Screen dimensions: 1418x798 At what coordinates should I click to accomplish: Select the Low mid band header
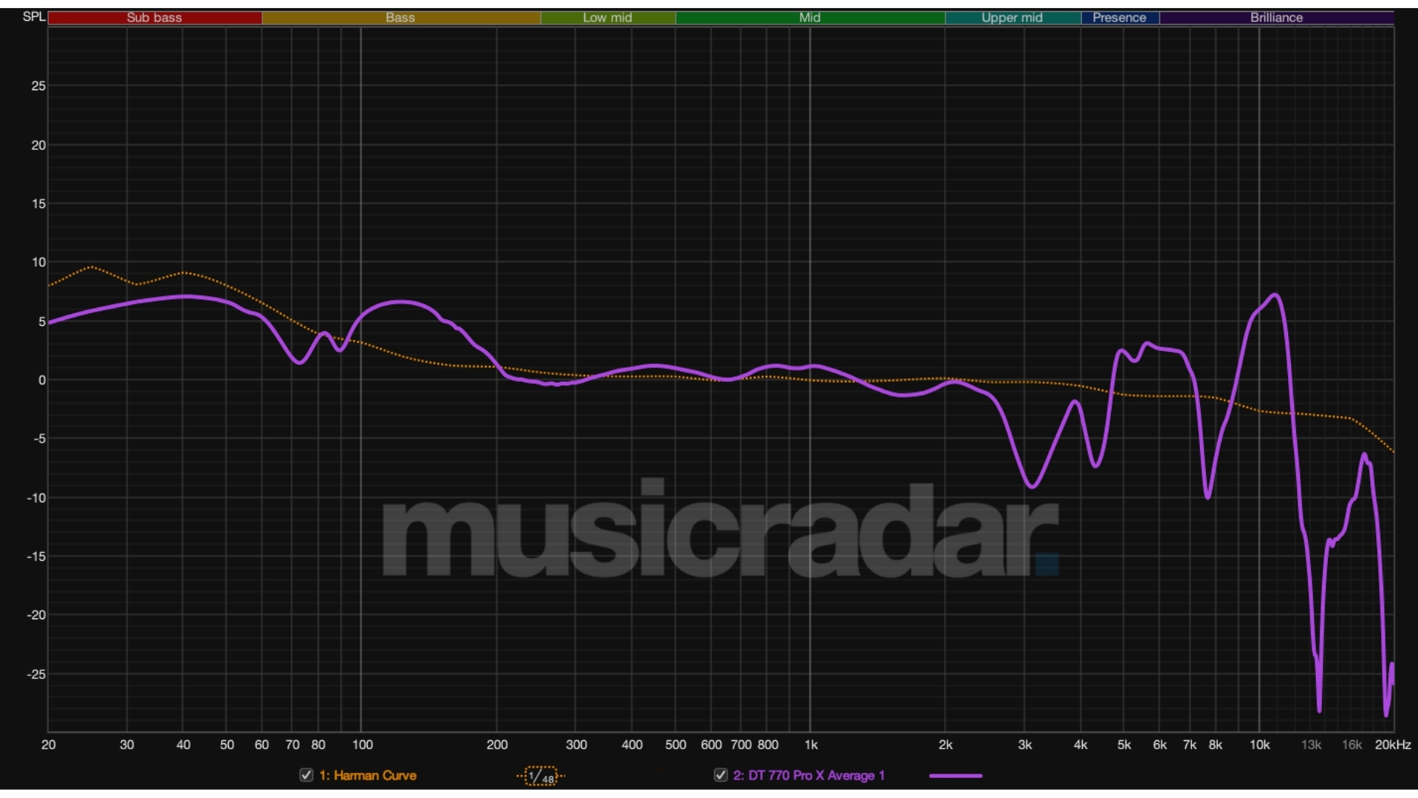point(607,17)
